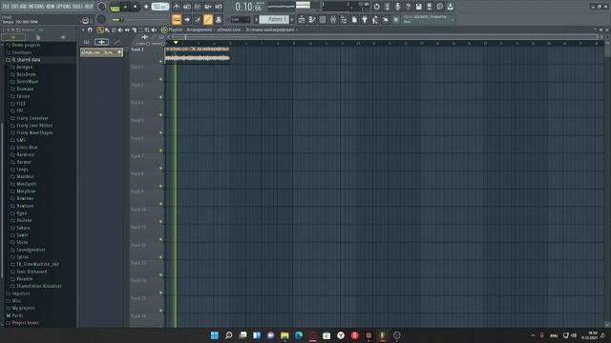
Task: Click the stop transport button
Action: coord(136,7)
